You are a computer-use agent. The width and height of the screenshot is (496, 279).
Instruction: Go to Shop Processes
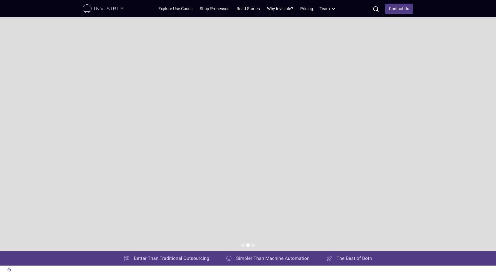pyautogui.click(x=214, y=9)
